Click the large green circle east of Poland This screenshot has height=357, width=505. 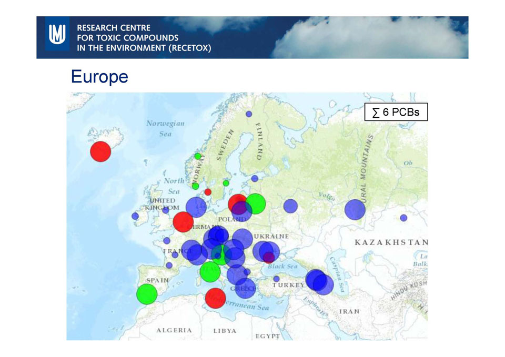point(256,203)
